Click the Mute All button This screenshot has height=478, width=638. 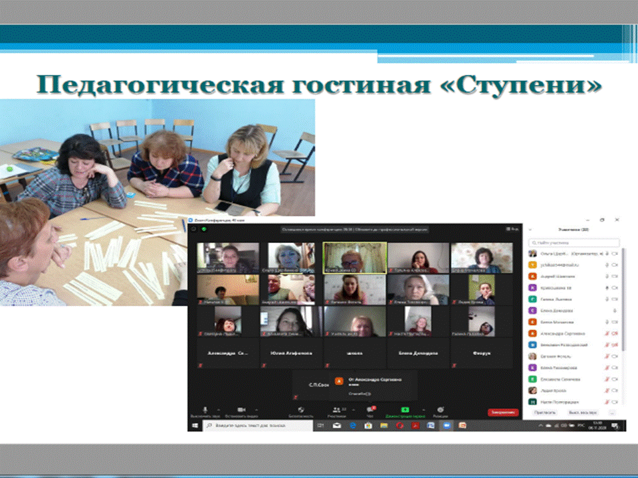click(583, 412)
